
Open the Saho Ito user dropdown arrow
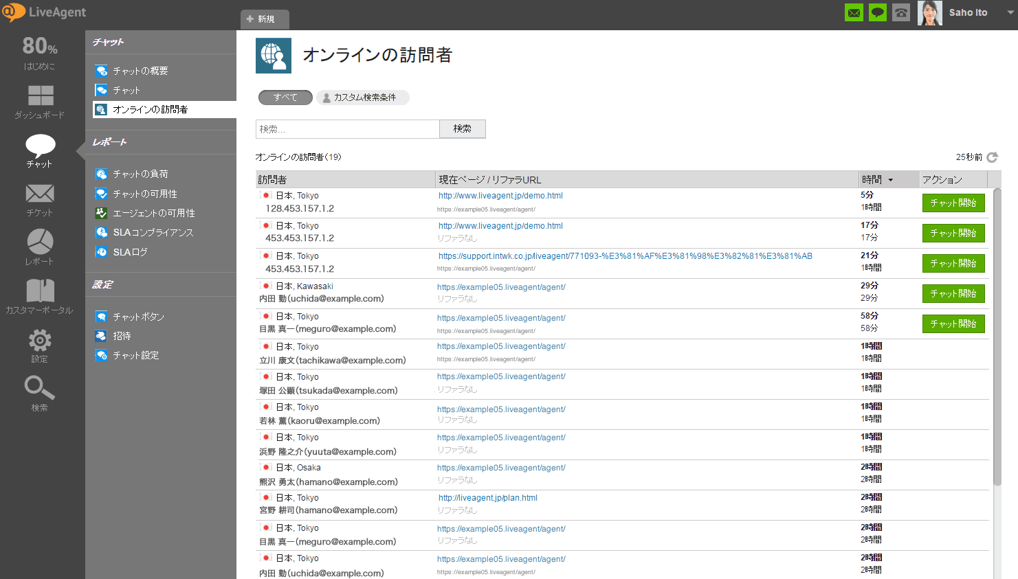pyautogui.click(x=1010, y=12)
